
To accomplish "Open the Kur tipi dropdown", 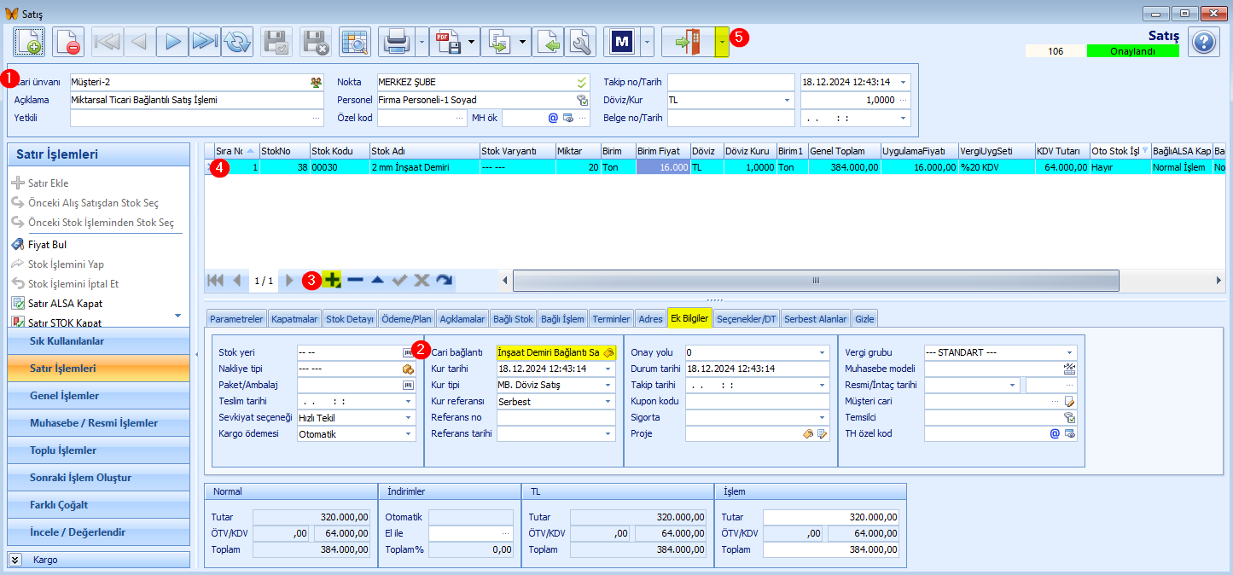I will [x=608, y=385].
